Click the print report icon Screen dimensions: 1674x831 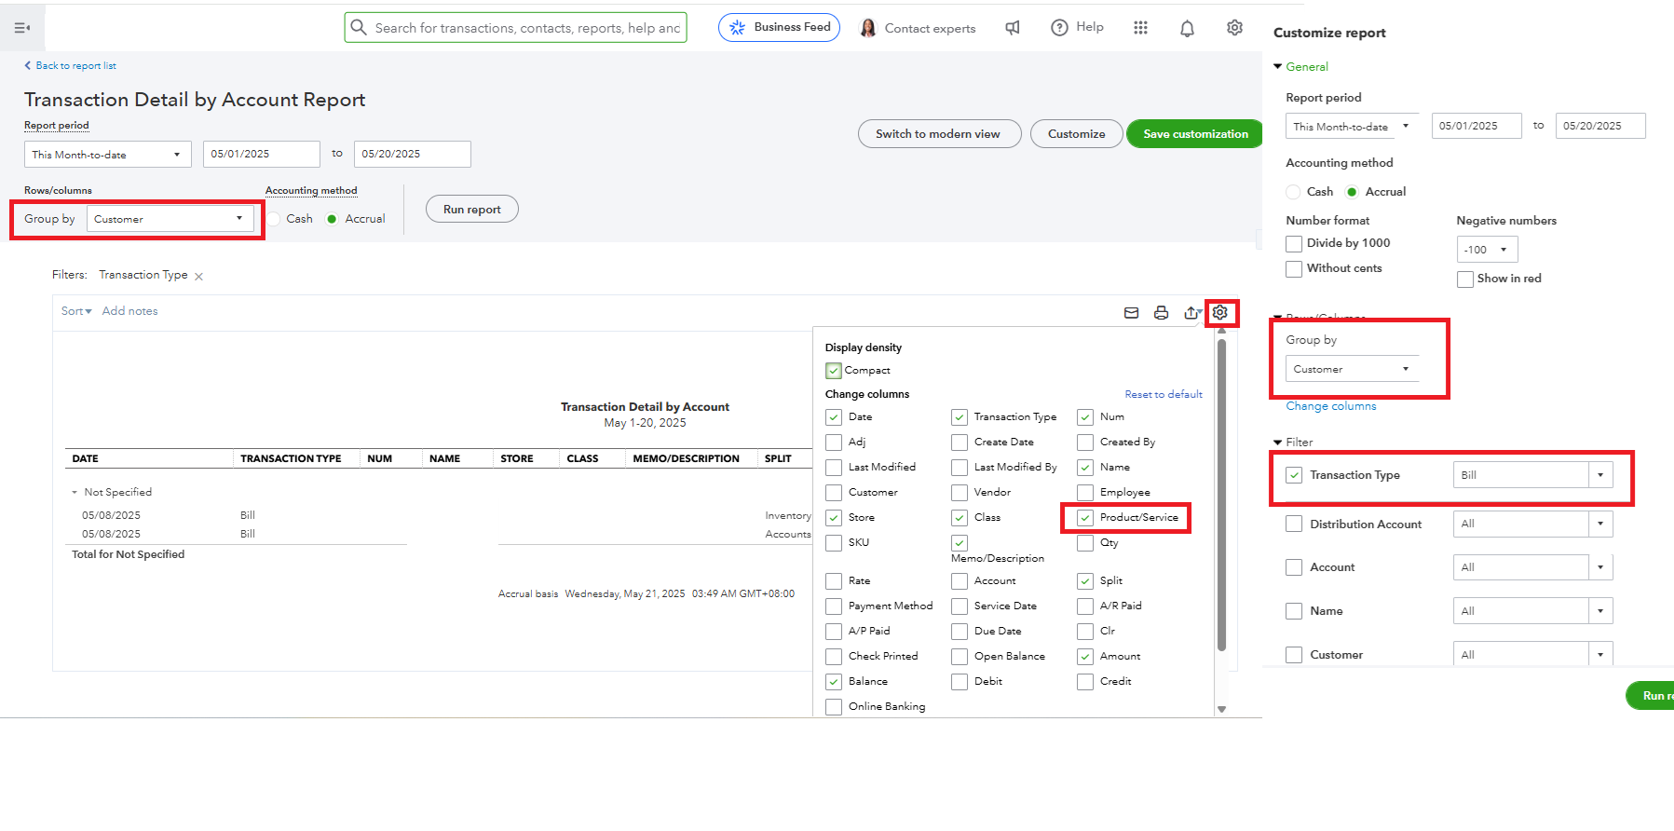1161,313
